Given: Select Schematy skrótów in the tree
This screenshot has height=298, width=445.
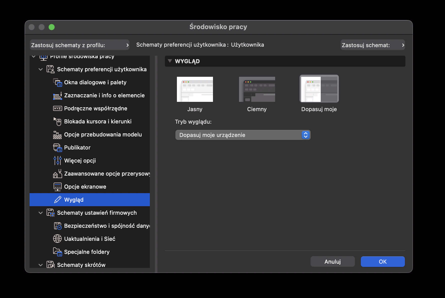Looking at the screenshot, I should click(81, 265).
